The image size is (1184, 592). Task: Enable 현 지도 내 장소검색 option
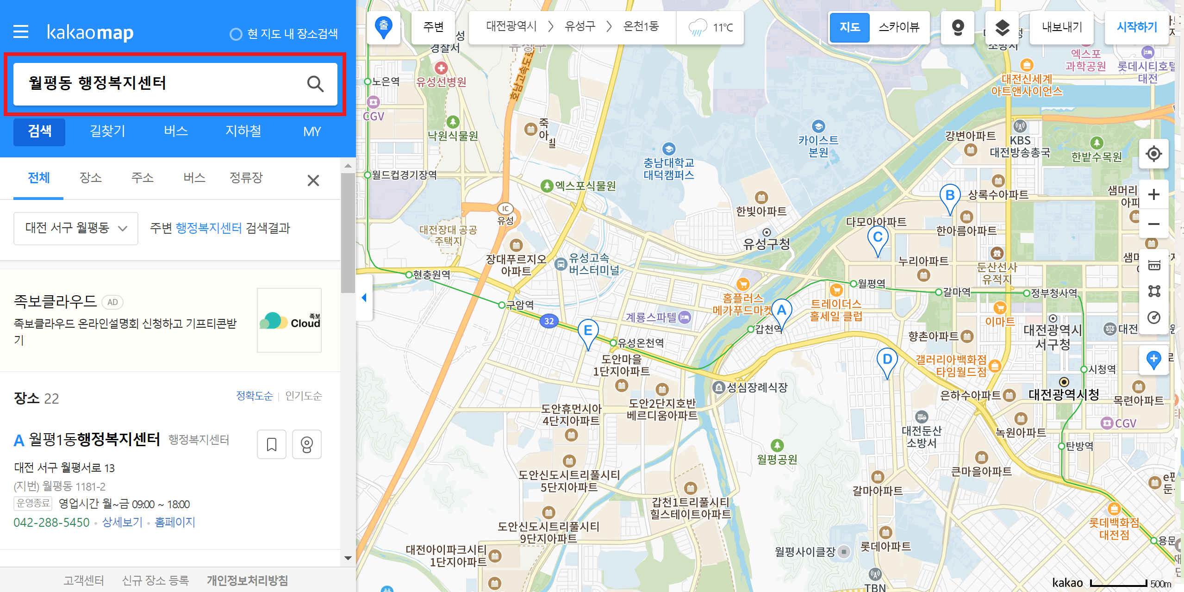[x=236, y=34]
